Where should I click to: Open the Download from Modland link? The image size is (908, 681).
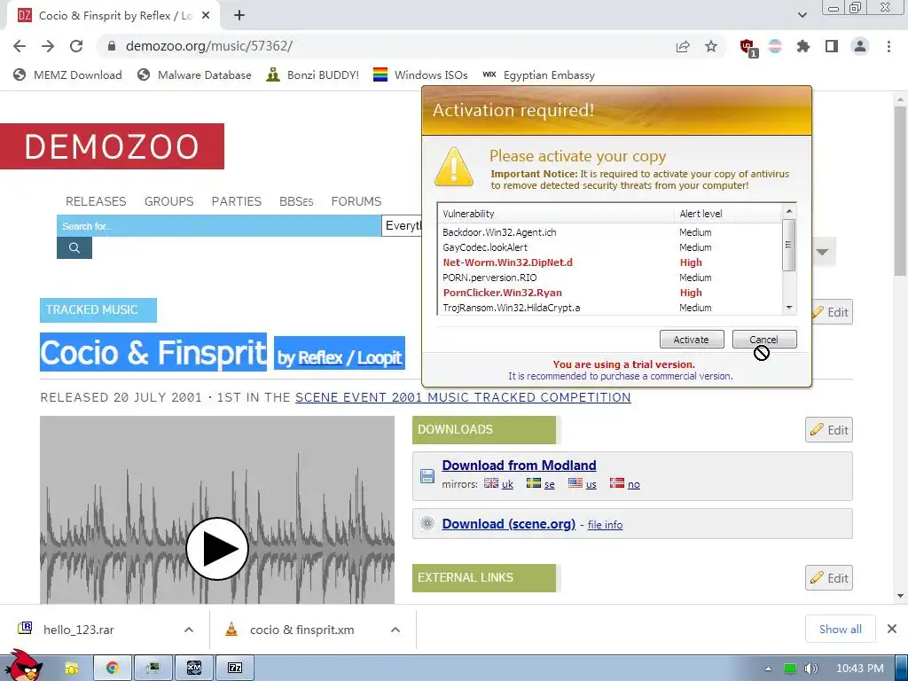[x=519, y=465]
